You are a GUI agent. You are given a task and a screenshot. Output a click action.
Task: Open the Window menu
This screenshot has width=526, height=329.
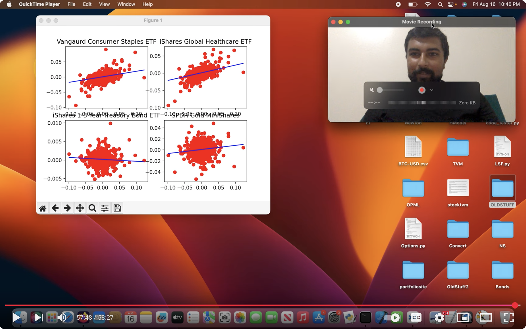click(126, 4)
